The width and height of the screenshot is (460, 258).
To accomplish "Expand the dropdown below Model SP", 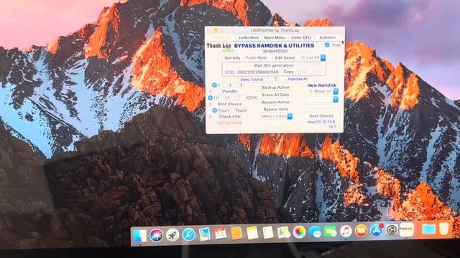I will point(336,100).
